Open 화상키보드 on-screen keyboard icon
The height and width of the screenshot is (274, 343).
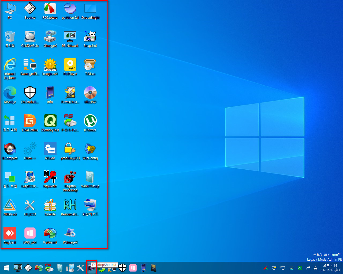90,208
